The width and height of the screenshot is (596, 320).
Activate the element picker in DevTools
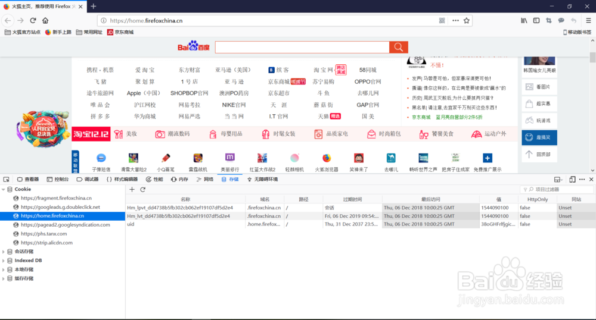click(x=7, y=180)
